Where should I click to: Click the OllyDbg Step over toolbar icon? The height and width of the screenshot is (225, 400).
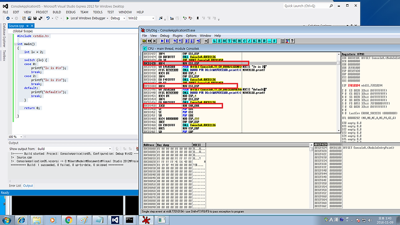click(181, 41)
